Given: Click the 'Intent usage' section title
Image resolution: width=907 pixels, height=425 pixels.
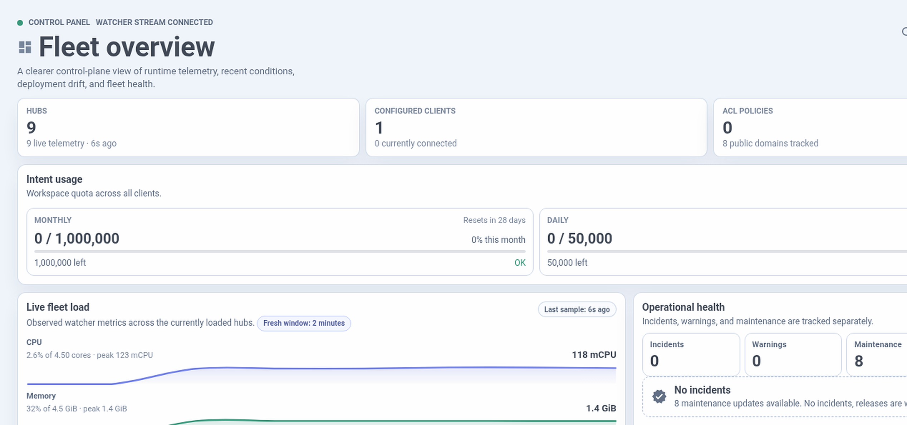Looking at the screenshot, I should pyautogui.click(x=54, y=179).
